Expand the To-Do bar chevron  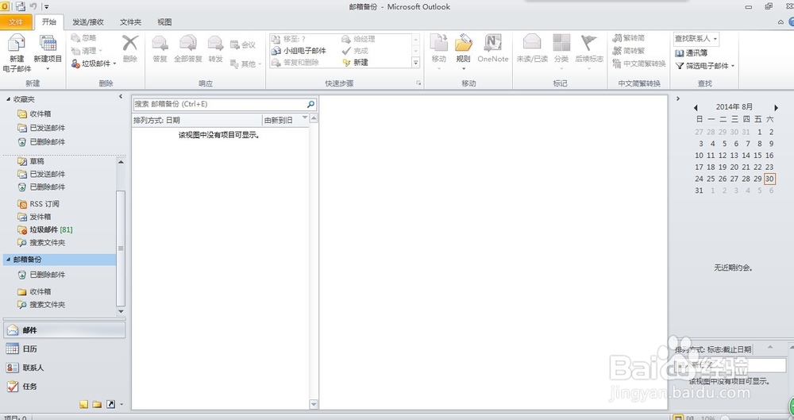pos(678,98)
